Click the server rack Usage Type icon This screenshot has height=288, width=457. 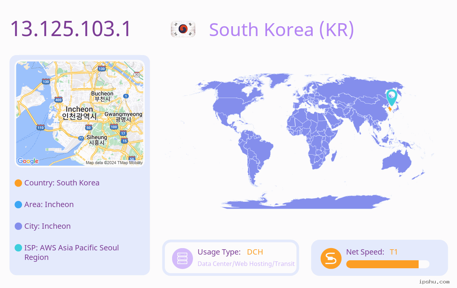[x=183, y=258]
